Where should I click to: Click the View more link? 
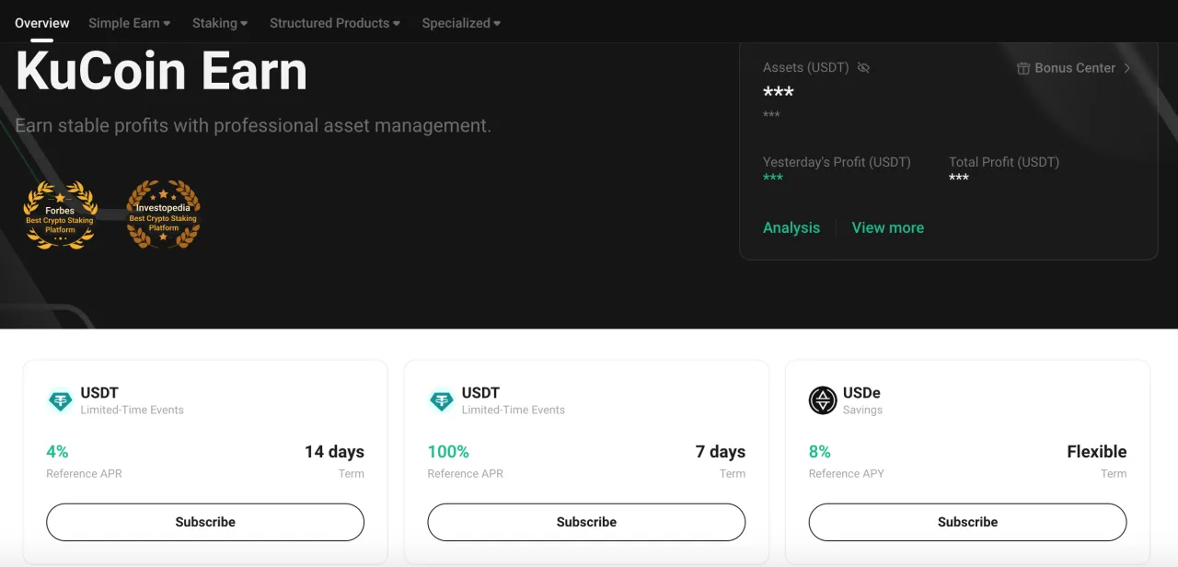(888, 227)
